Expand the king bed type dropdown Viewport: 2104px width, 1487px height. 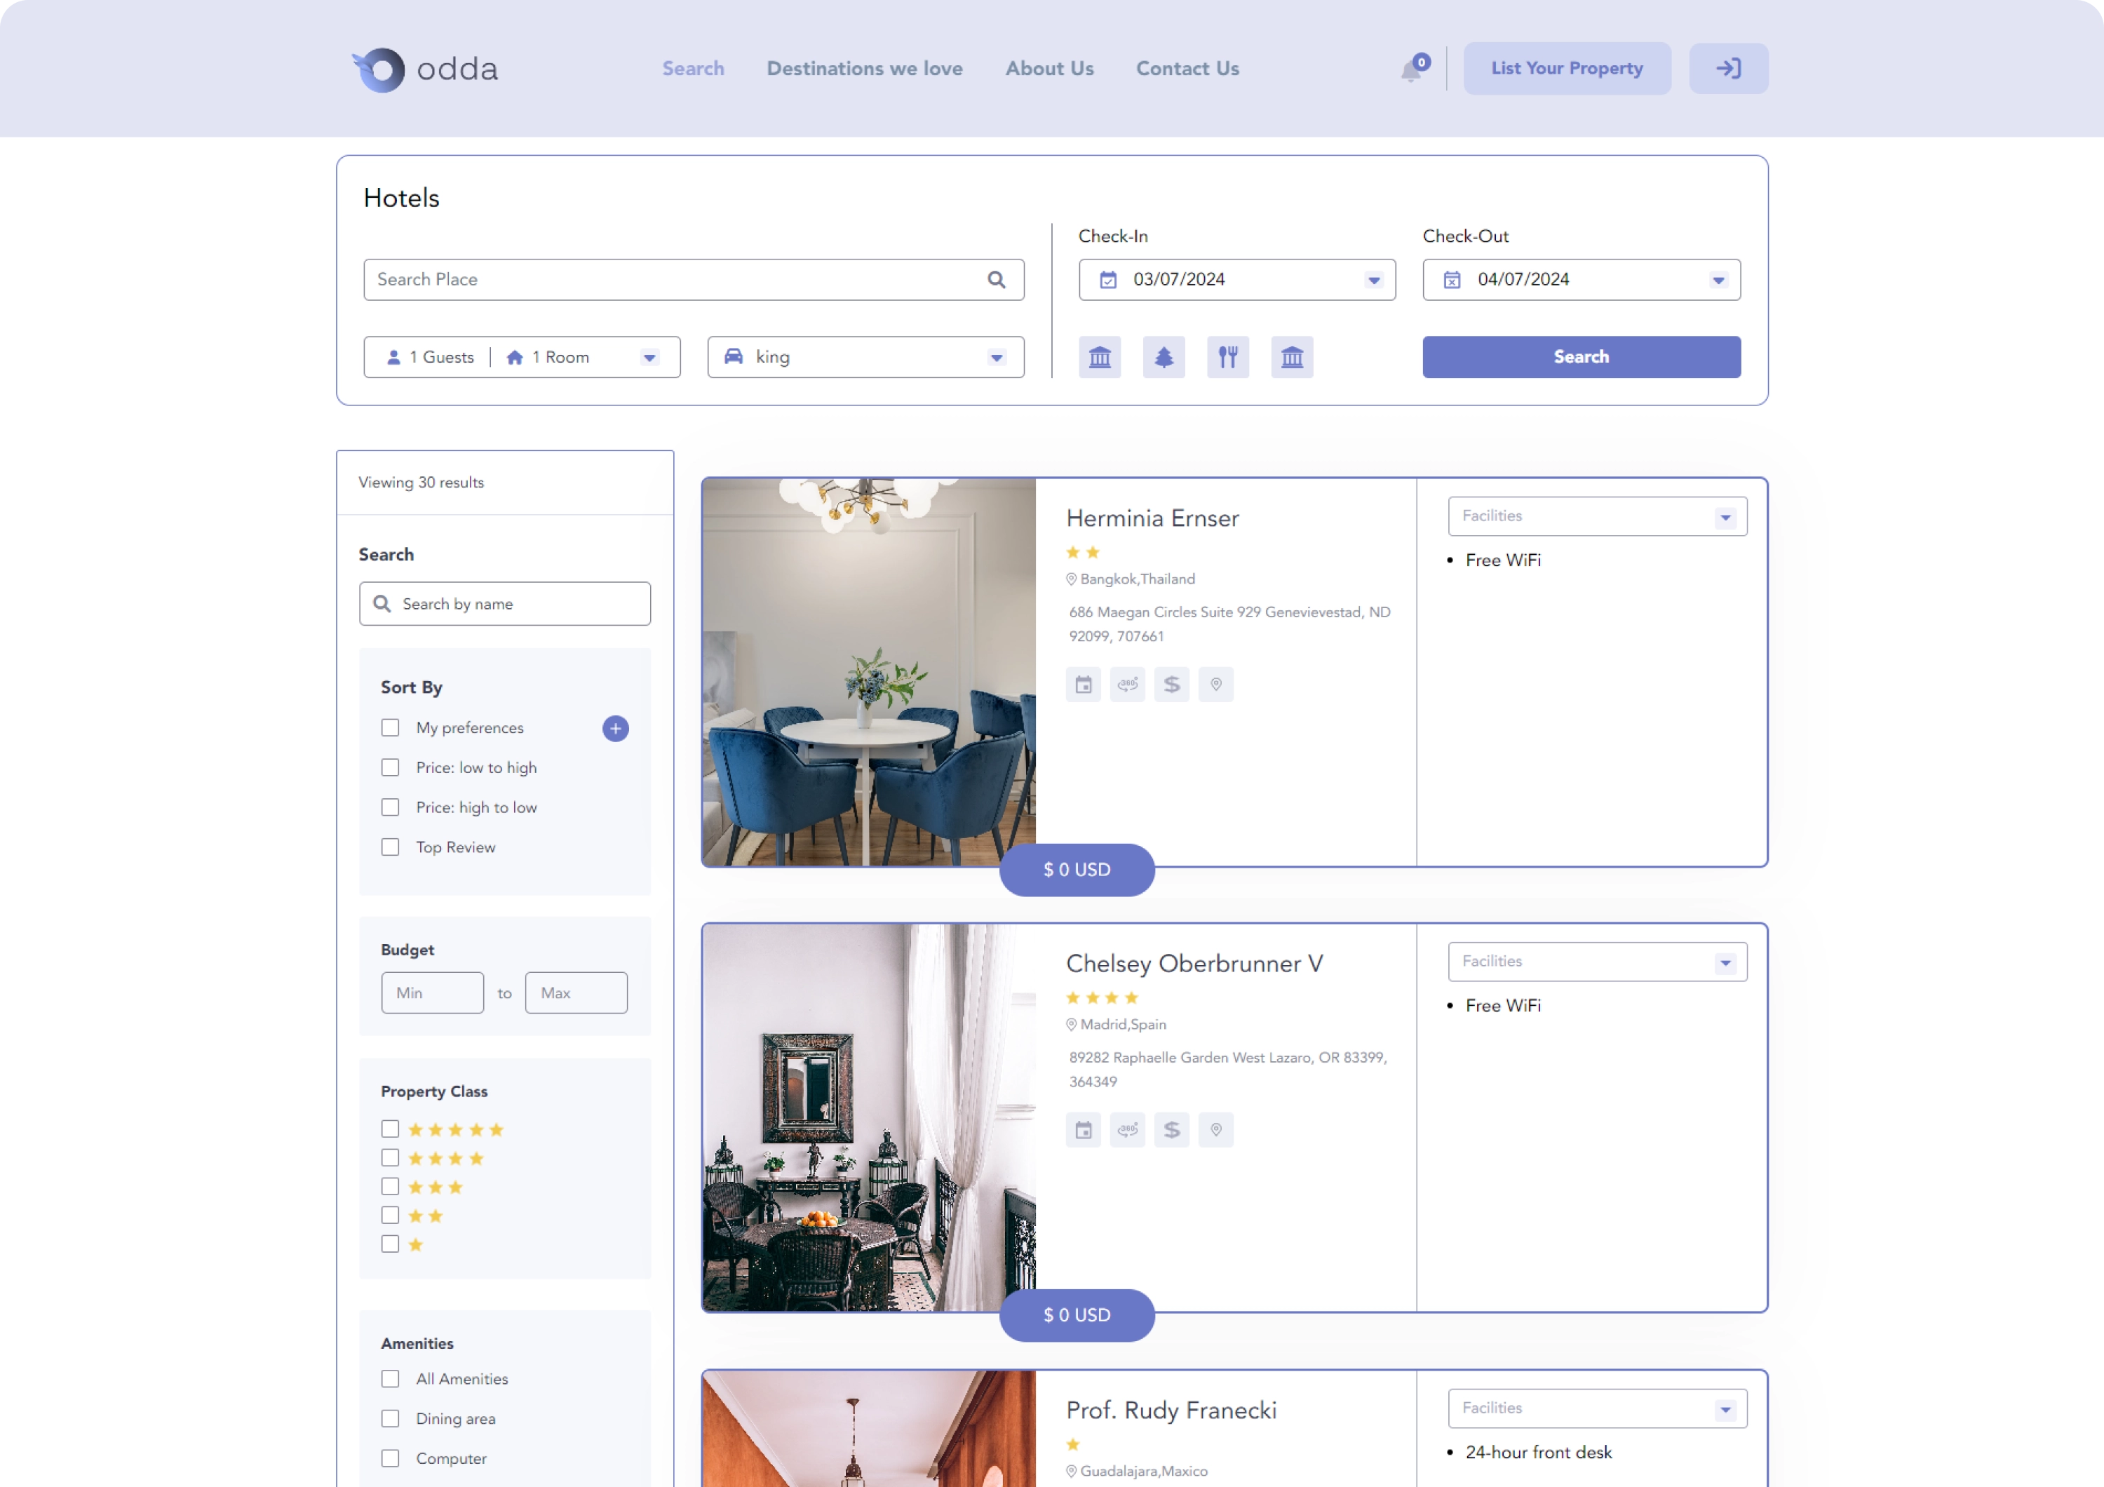(996, 357)
